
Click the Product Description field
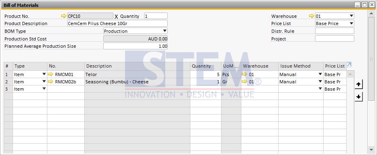point(117,23)
